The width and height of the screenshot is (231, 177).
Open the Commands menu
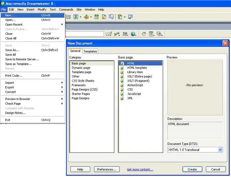click(x=66, y=10)
